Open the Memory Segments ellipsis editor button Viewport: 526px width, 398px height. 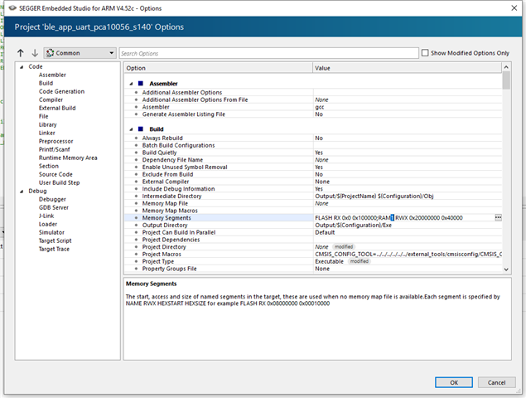coord(498,217)
